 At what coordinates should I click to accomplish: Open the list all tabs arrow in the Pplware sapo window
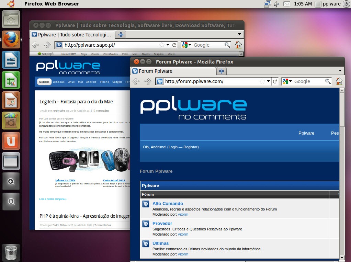(239, 34)
